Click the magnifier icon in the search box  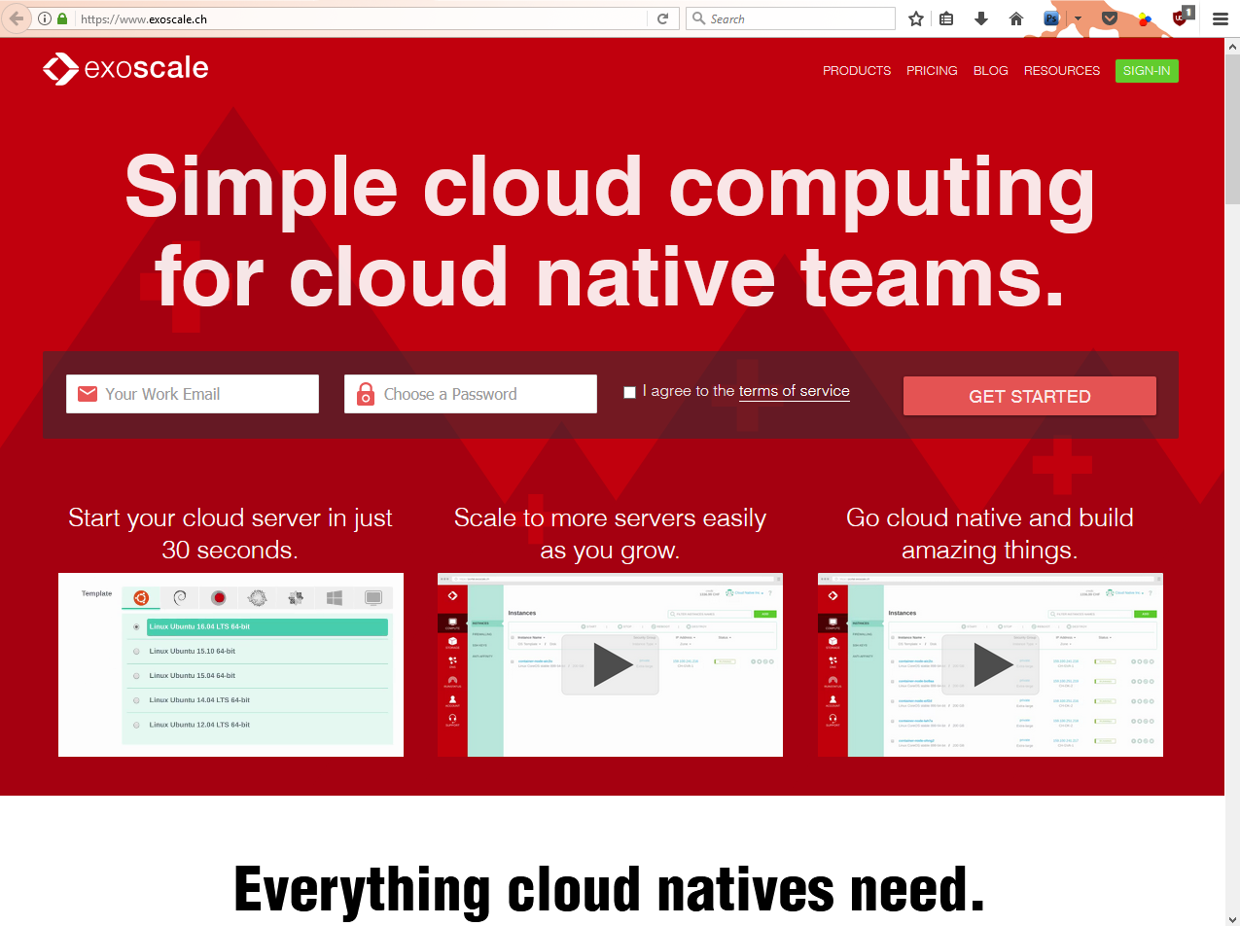pyautogui.click(x=698, y=18)
